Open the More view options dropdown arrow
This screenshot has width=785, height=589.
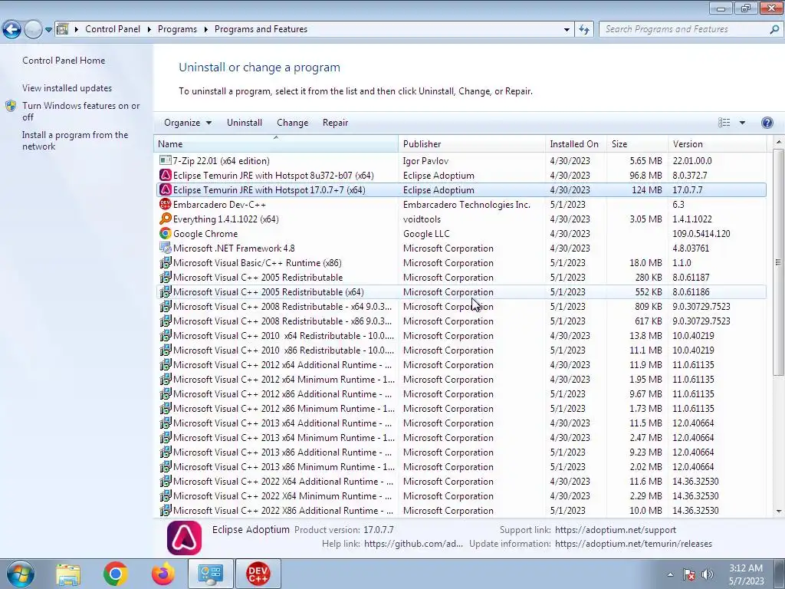tap(742, 123)
